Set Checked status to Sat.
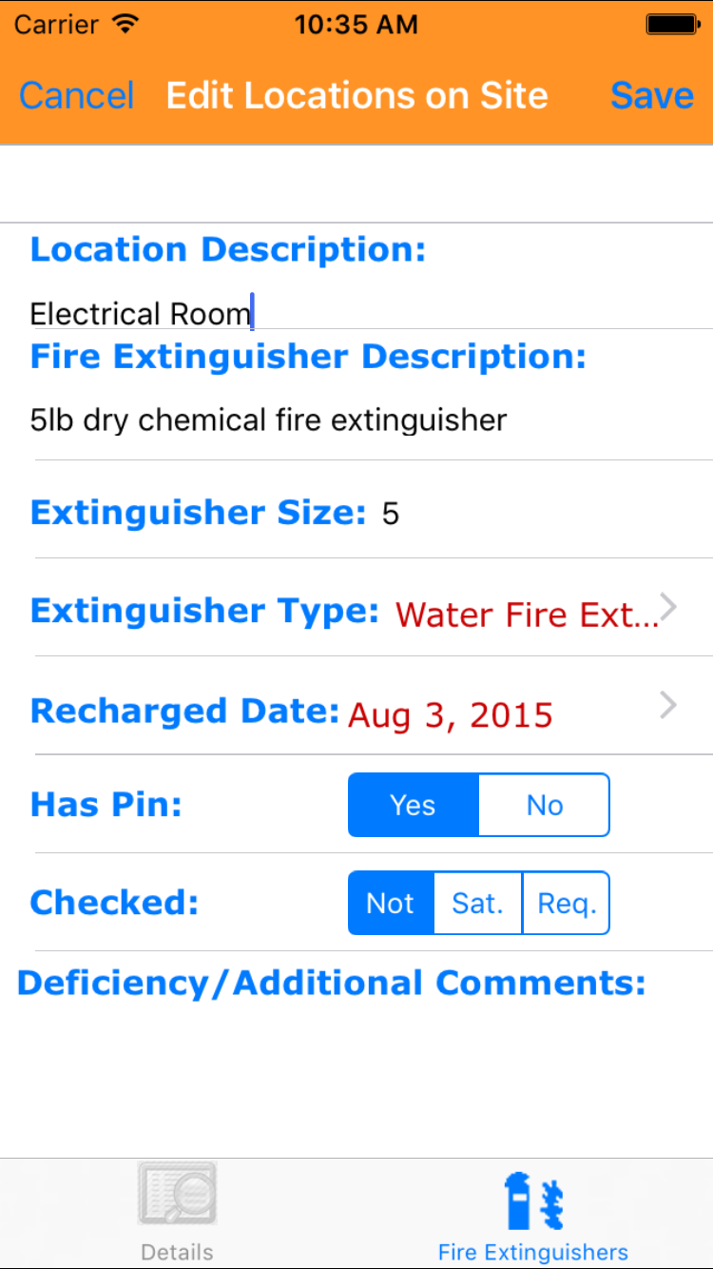This screenshot has width=713, height=1269. 477,904
